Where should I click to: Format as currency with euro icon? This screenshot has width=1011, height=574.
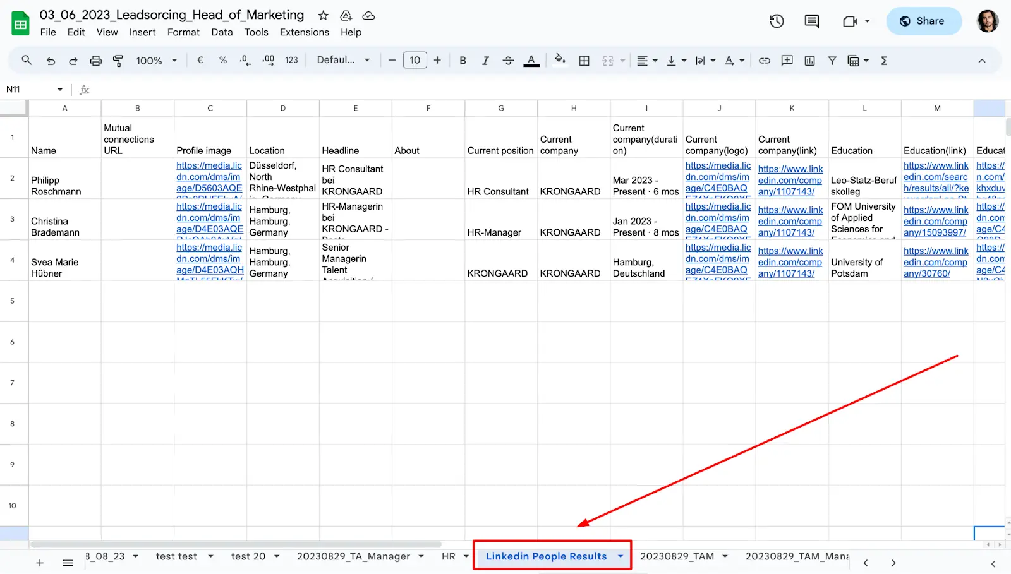click(x=200, y=61)
